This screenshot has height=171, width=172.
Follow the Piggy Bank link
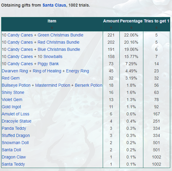[x=48, y=64]
